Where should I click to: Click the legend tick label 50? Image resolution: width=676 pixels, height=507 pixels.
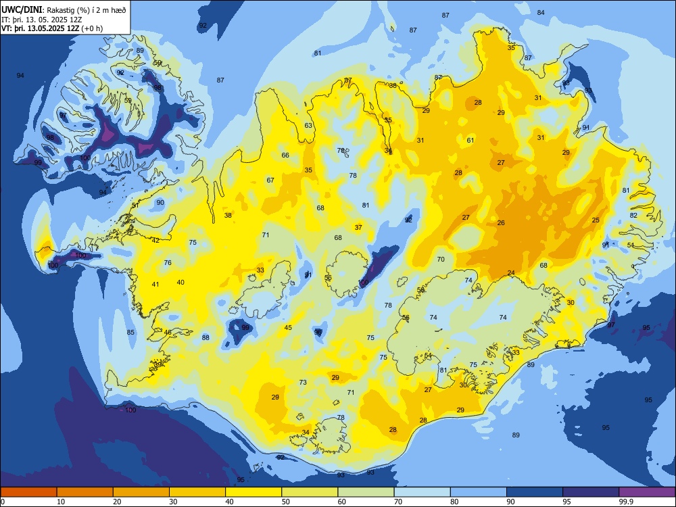(x=285, y=502)
